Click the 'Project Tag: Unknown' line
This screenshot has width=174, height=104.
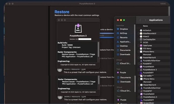(x=71, y=47)
